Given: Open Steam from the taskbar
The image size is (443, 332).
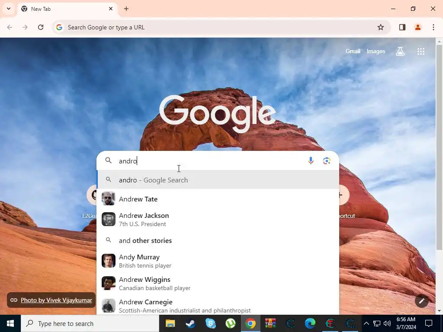Looking at the screenshot, I should tap(190, 323).
